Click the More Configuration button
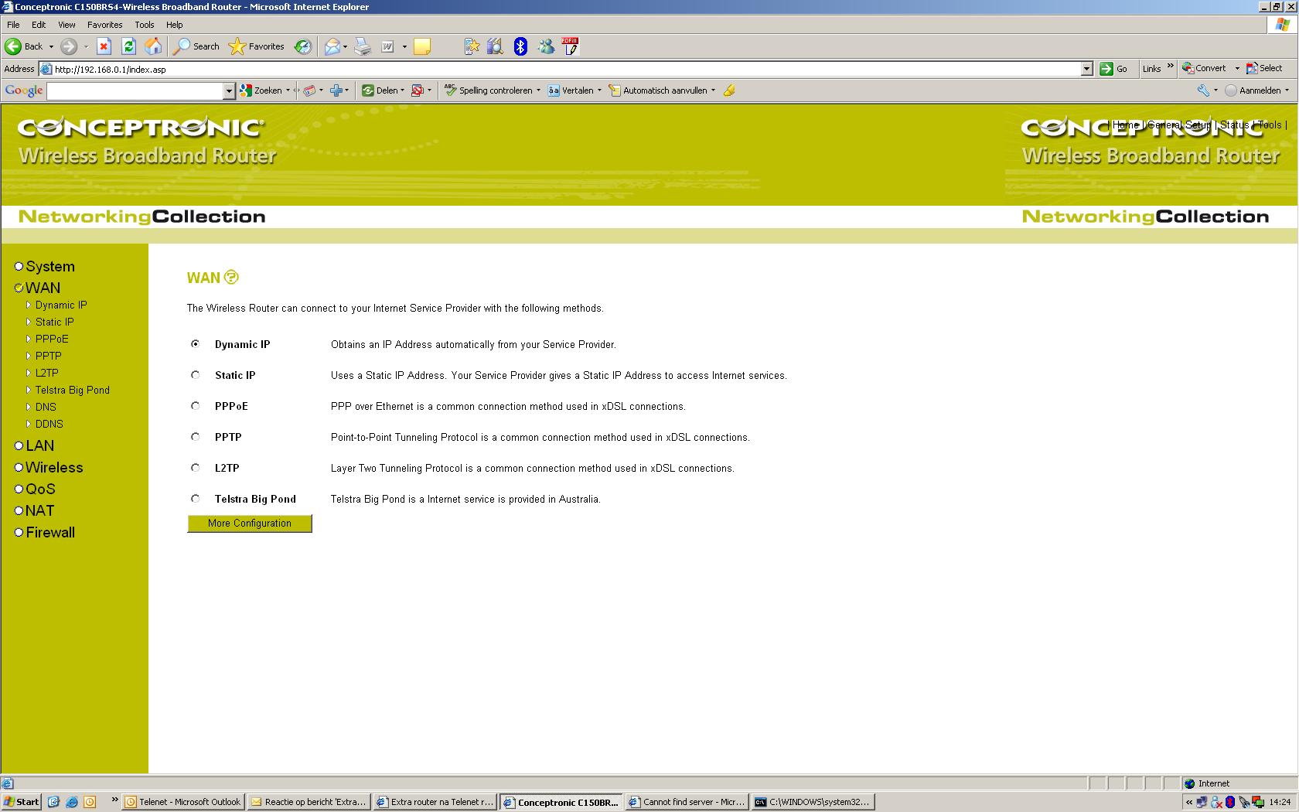 pos(250,524)
